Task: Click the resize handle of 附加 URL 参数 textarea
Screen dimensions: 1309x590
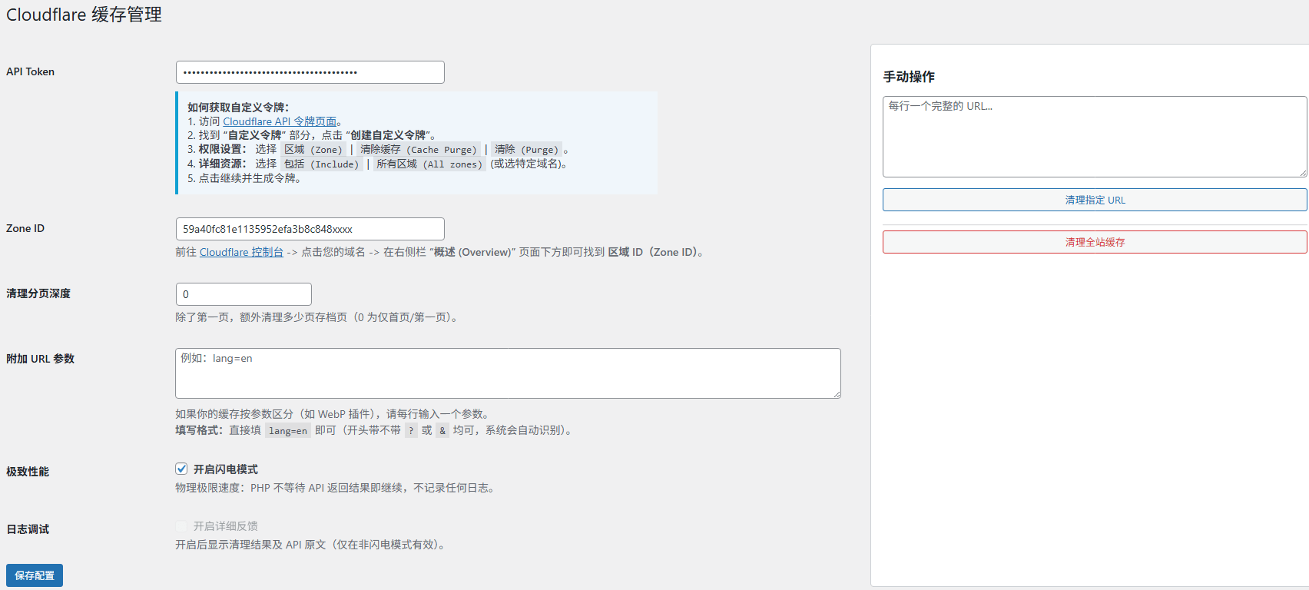Action: (836, 393)
